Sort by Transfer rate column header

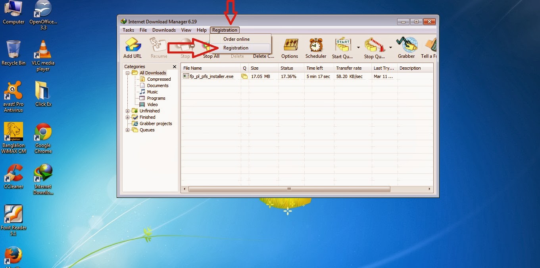352,68
